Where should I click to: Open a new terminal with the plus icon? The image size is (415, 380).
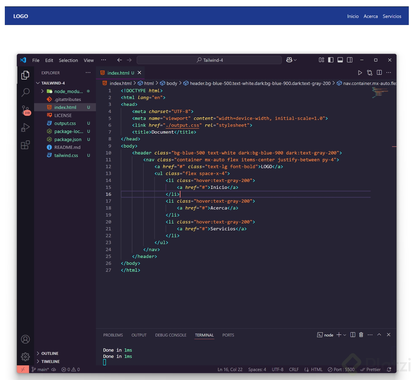(339, 335)
